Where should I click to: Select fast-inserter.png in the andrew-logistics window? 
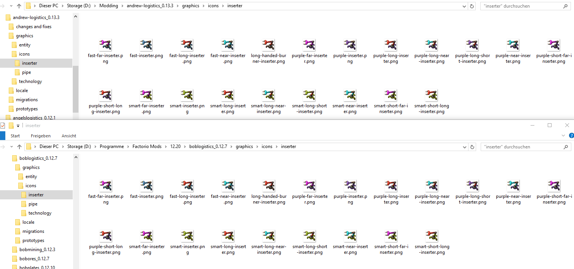click(146, 49)
